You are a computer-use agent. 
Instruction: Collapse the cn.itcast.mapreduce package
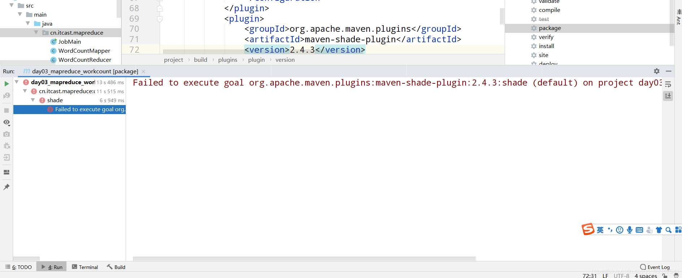(36, 32)
